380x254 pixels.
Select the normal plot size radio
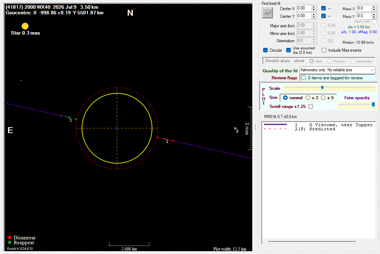(x=285, y=97)
